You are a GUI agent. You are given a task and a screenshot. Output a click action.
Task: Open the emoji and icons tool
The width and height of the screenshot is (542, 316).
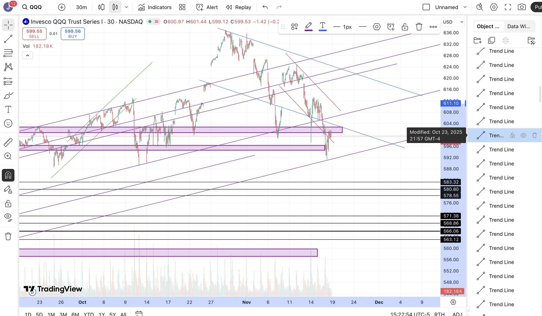(8, 123)
